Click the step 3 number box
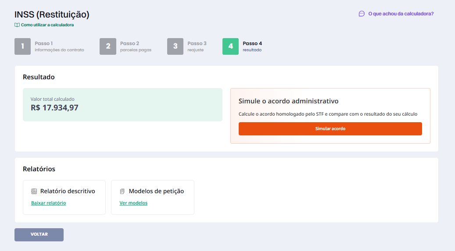455x251 pixels. (175, 46)
